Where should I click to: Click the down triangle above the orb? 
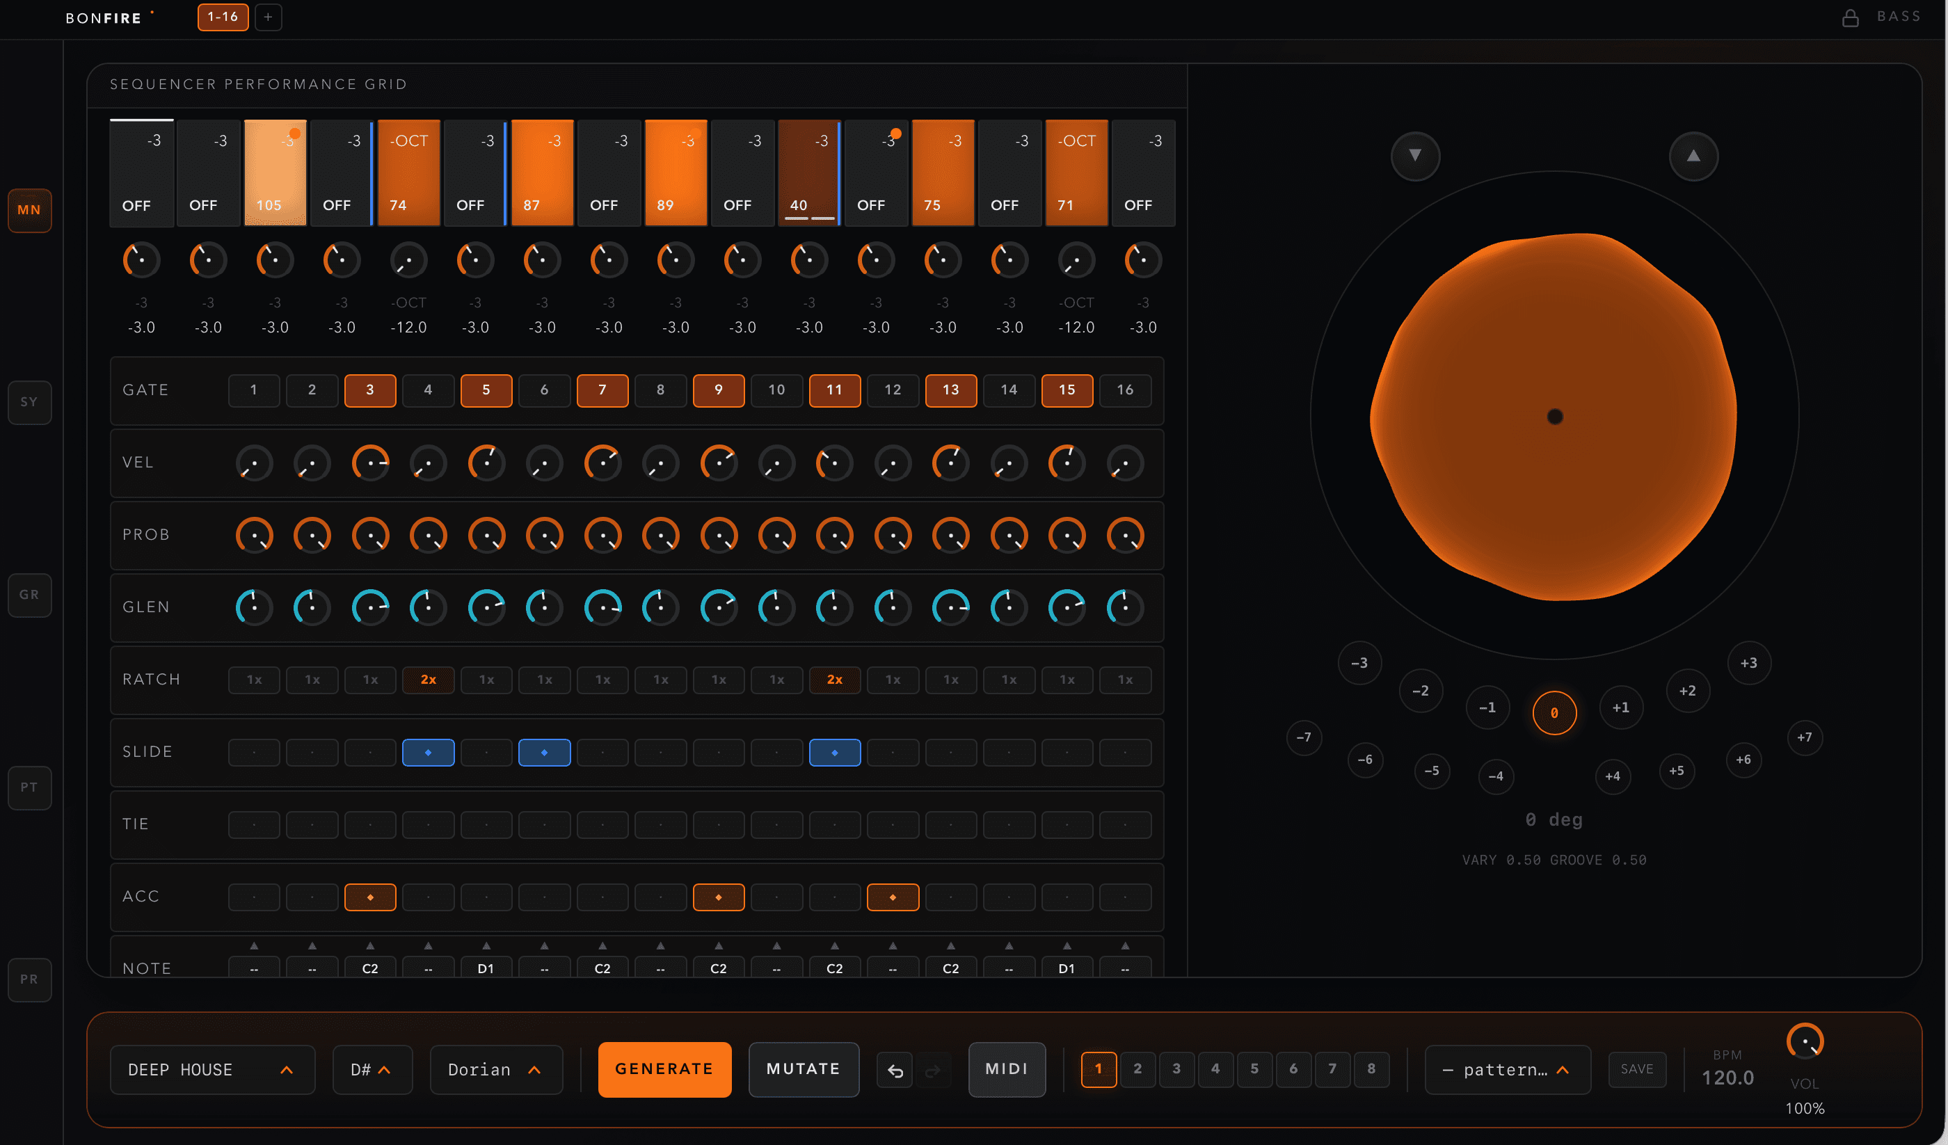click(x=1414, y=155)
